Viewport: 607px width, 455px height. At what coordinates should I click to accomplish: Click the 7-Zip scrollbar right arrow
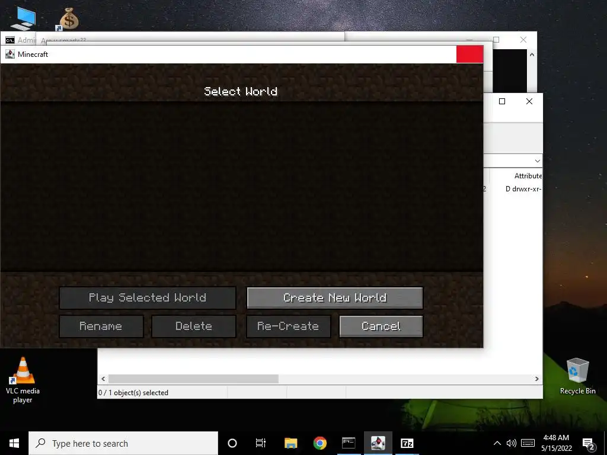[x=536, y=379]
